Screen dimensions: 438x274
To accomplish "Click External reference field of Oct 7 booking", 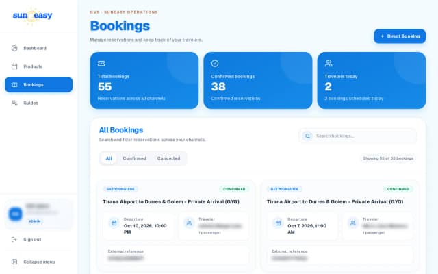I will 340,255.
